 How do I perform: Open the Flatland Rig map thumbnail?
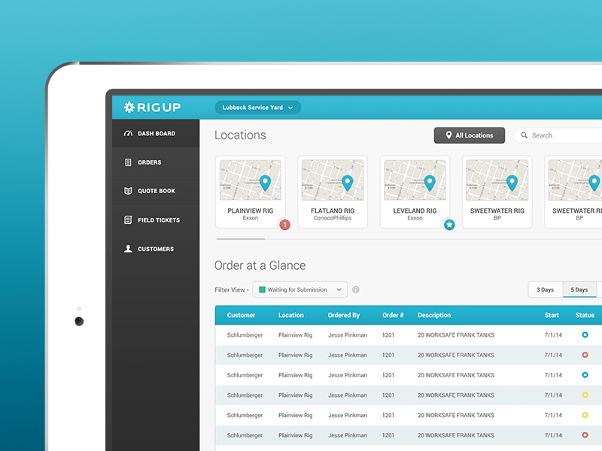coord(333,180)
